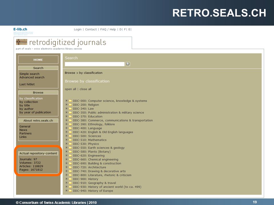This screenshot has height=205, width=274.
Task: Click folder icon for DDC-580 Plants (Botany)
Action: tap(70, 152)
